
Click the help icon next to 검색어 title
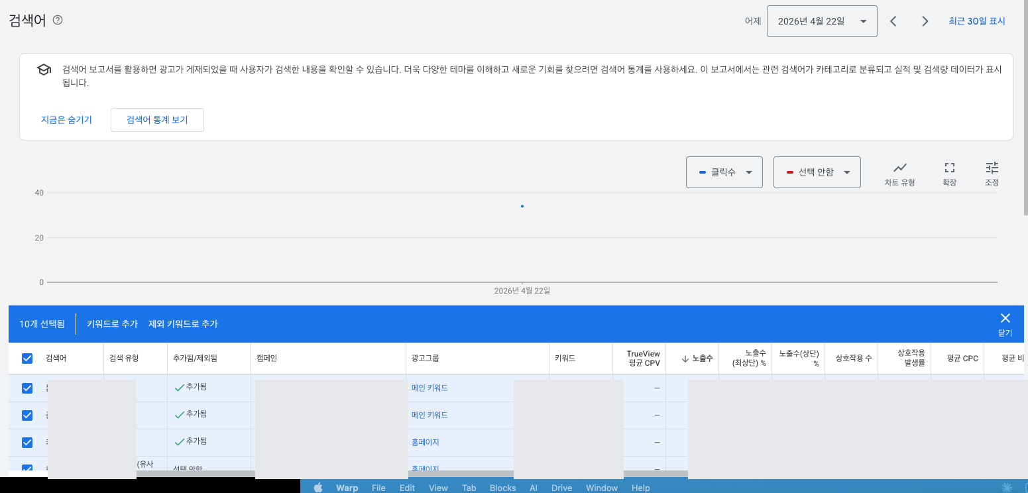coord(58,20)
